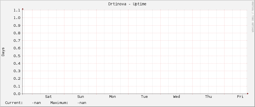255x107 pixels.
Task: Click the 'Wed' x-axis label
Action: tap(176, 97)
